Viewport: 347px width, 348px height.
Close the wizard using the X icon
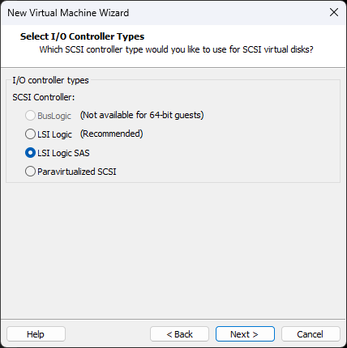coord(334,12)
